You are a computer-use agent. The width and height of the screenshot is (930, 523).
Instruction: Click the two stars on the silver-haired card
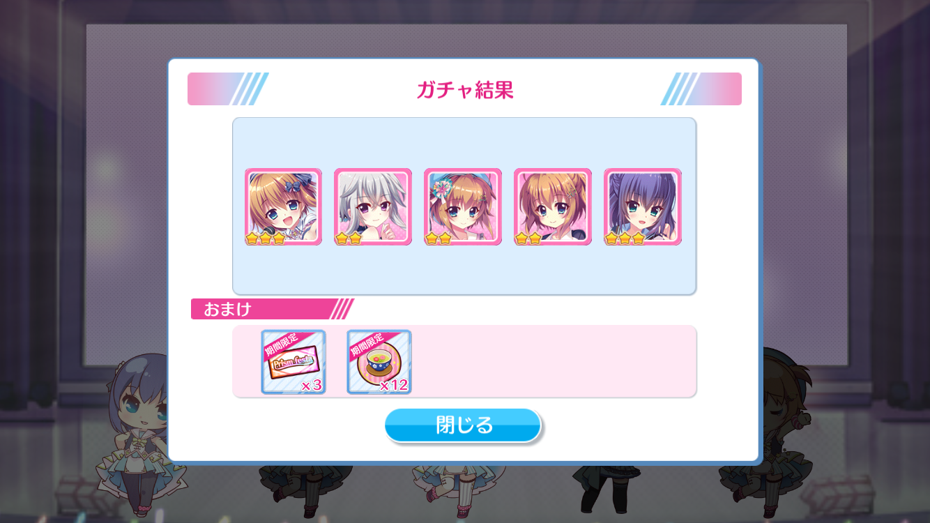(349, 238)
